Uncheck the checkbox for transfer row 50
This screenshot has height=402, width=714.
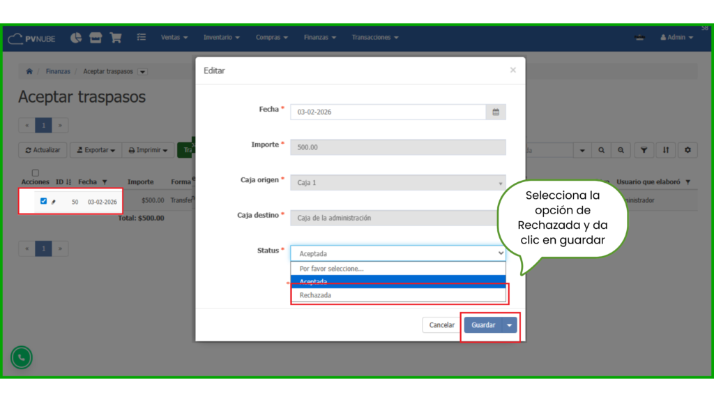click(x=43, y=201)
